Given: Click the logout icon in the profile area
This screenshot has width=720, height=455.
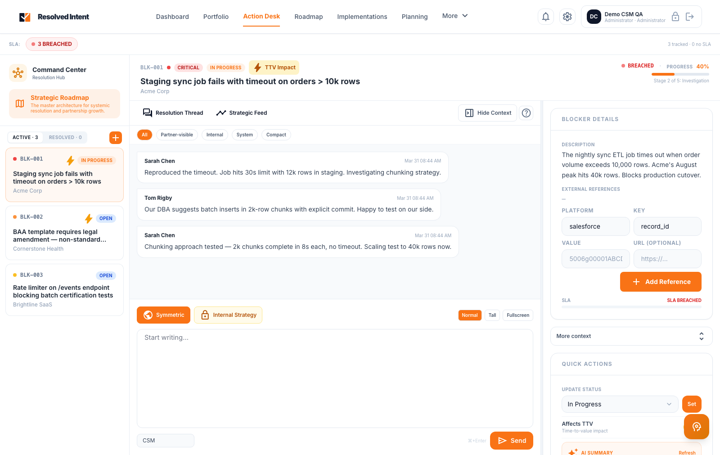Looking at the screenshot, I should 690,16.
